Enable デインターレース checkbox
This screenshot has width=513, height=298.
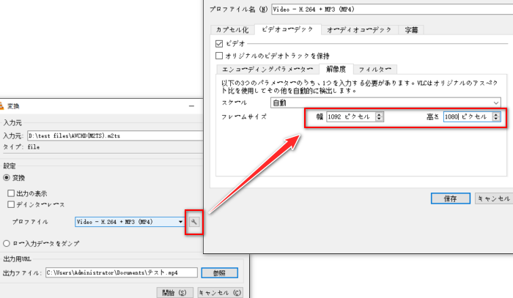(11, 204)
